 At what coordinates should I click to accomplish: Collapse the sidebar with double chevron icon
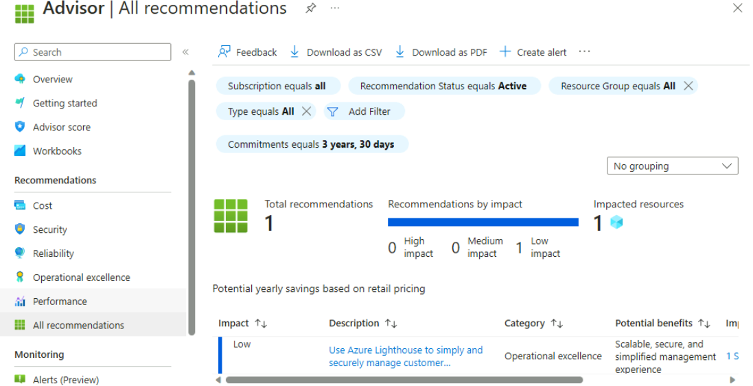185,52
